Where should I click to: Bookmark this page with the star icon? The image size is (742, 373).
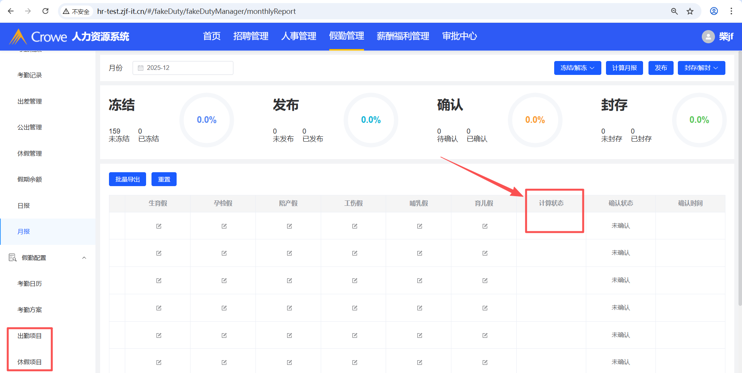[690, 11]
